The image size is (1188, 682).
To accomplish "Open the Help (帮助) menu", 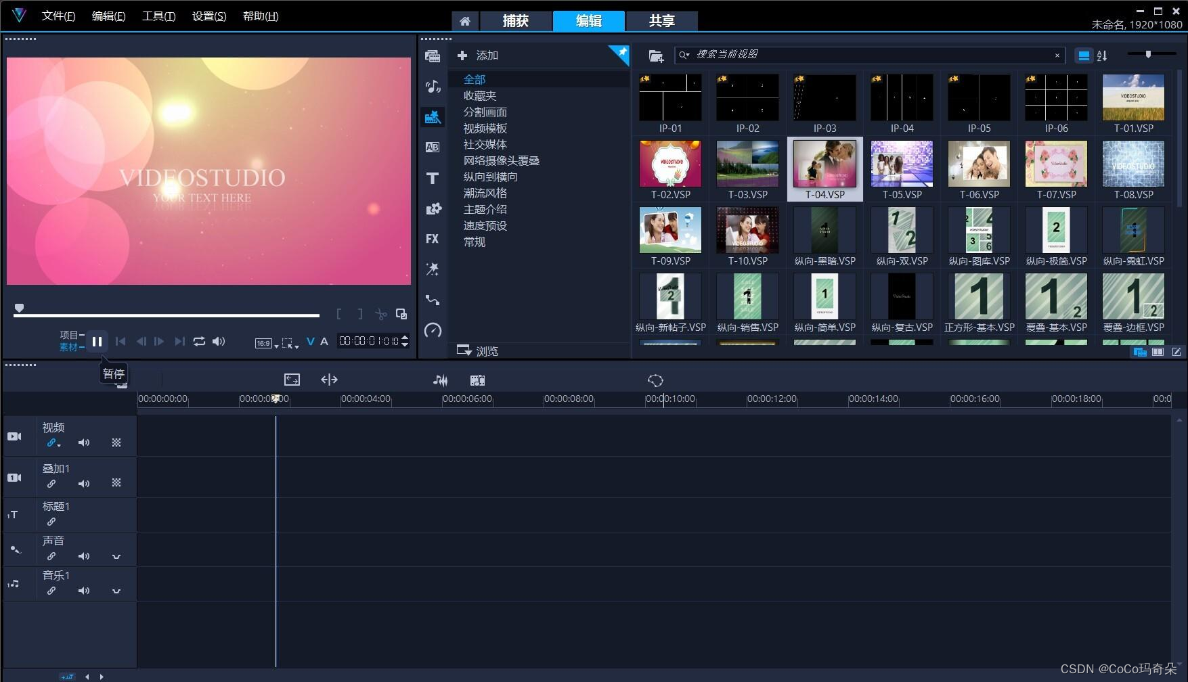I will pos(261,16).
